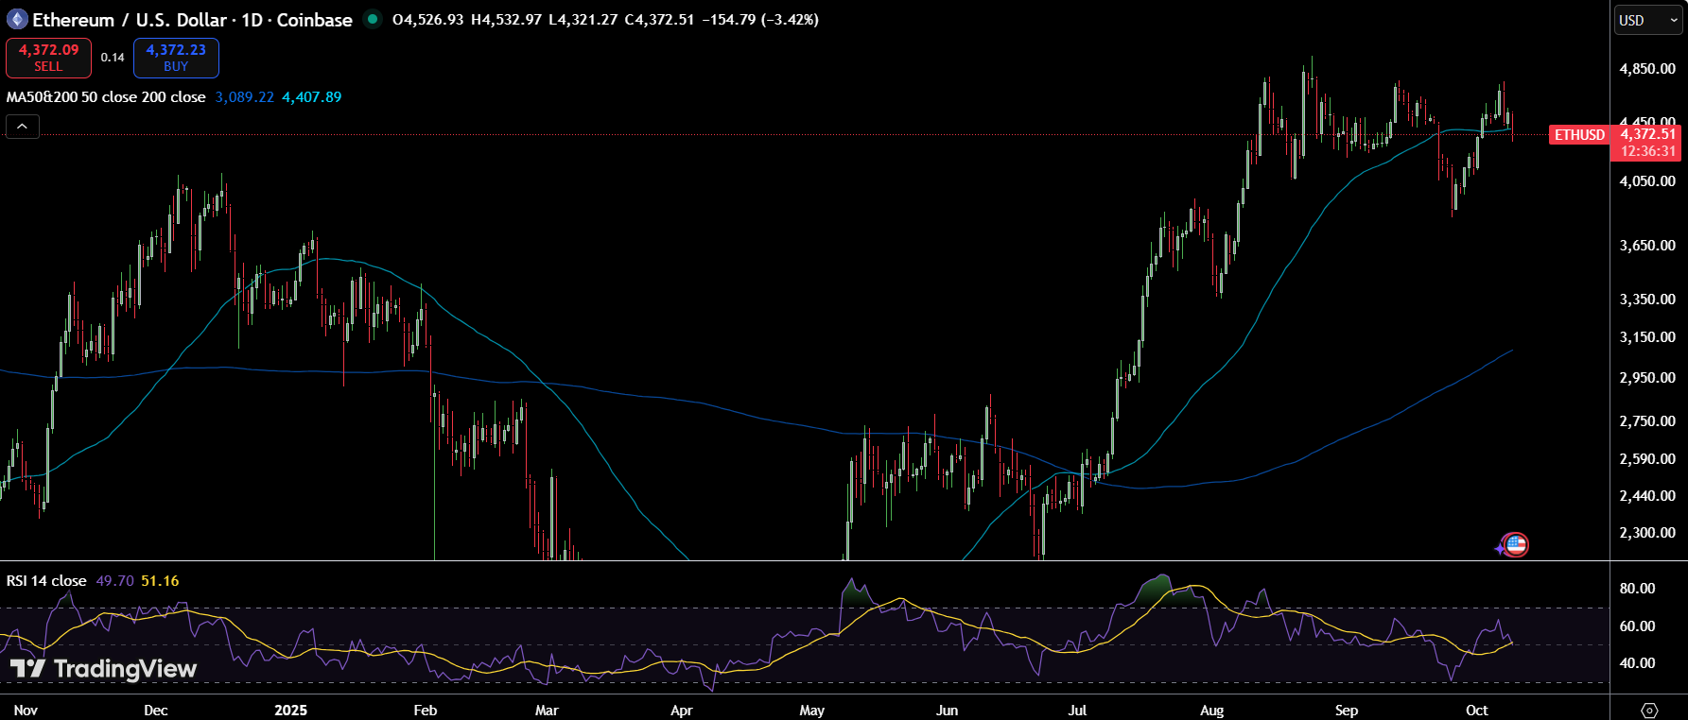
Task: Click the yellow RSI value 51.16
Action: (160, 581)
